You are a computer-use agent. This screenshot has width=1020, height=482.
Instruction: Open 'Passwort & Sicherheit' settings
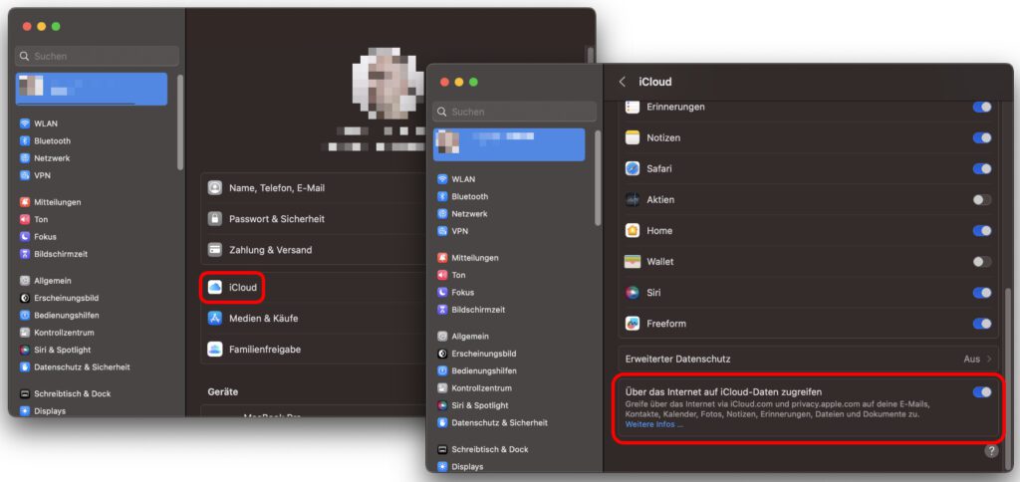click(276, 219)
